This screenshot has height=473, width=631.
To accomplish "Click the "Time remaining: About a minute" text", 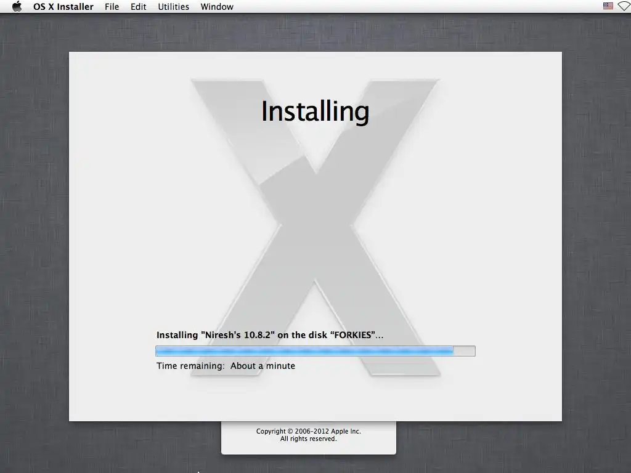I will tap(226, 366).
